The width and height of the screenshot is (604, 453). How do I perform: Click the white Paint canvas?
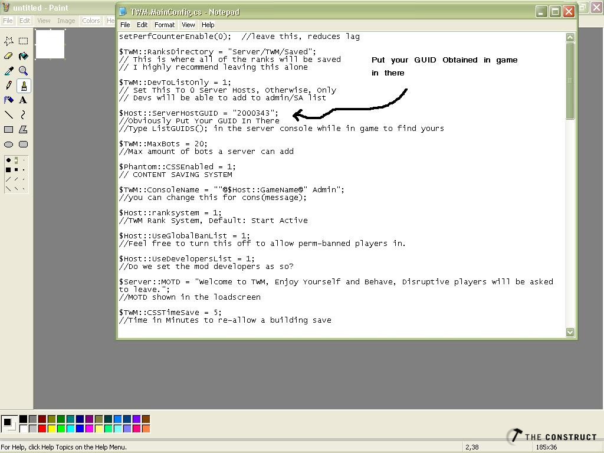tap(50, 44)
